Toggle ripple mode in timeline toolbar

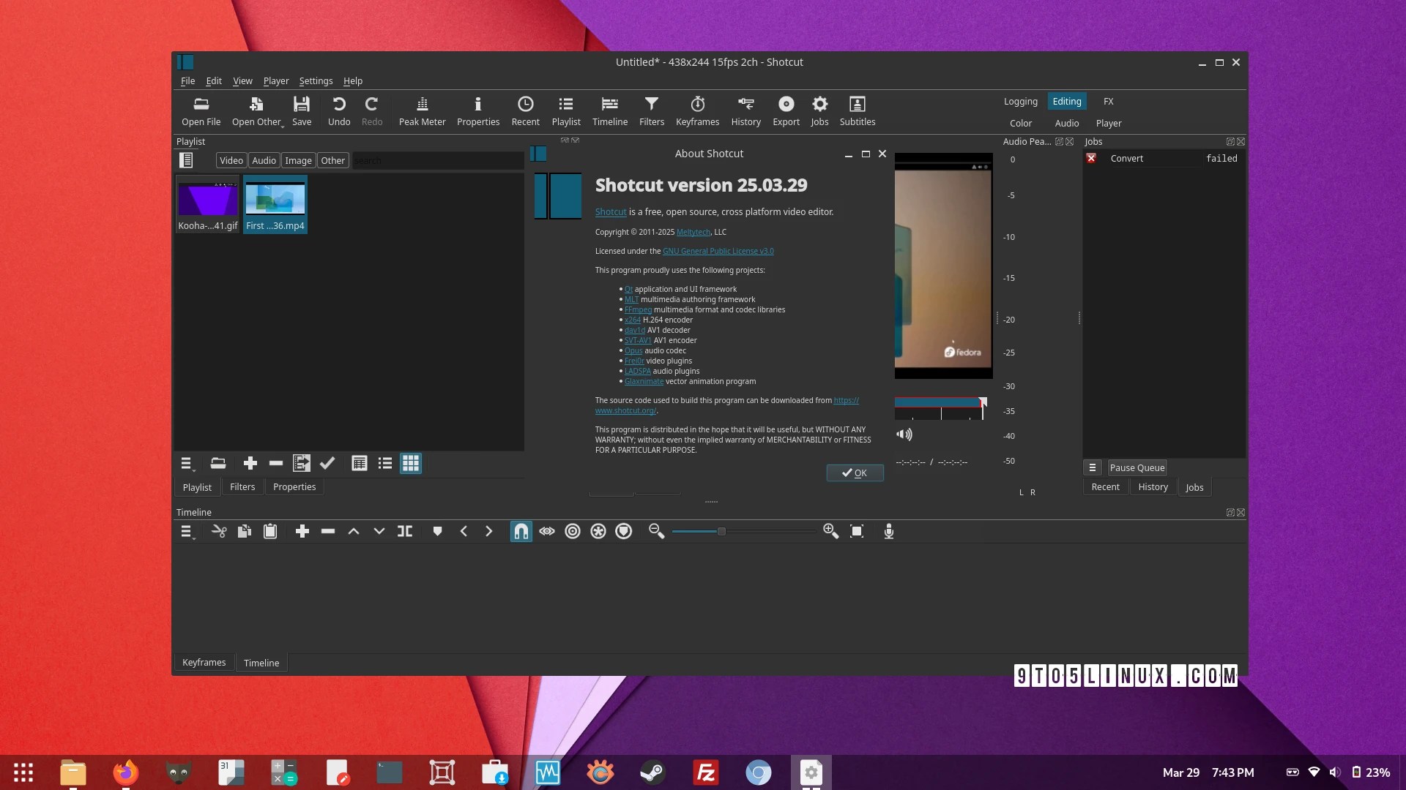(573, 532)
